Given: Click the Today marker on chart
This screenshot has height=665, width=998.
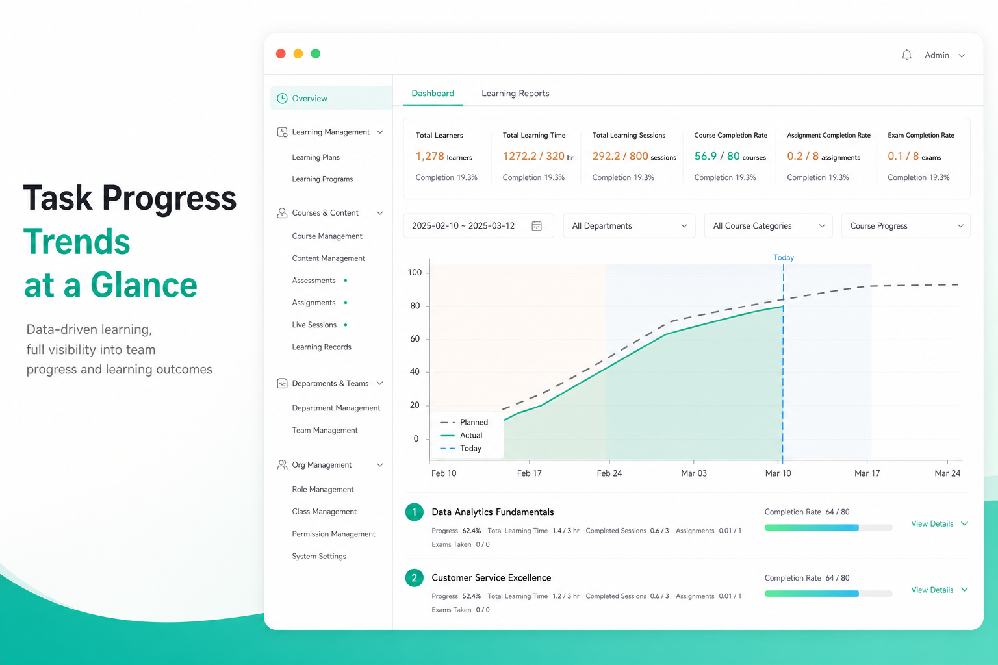Looking at the screenshot, I should (x=784, y=258).
